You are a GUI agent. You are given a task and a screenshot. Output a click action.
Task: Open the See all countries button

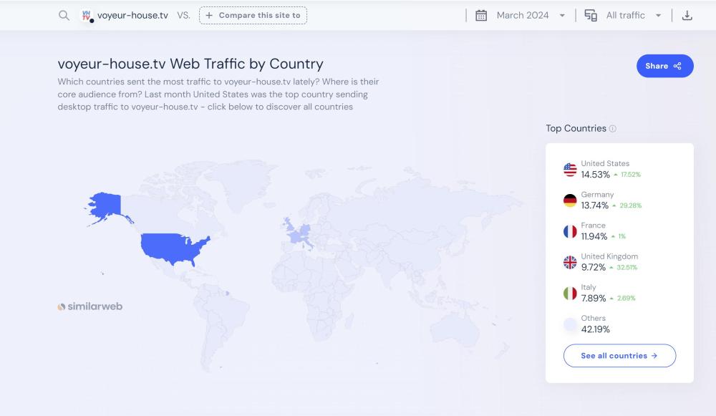point(619,356)
